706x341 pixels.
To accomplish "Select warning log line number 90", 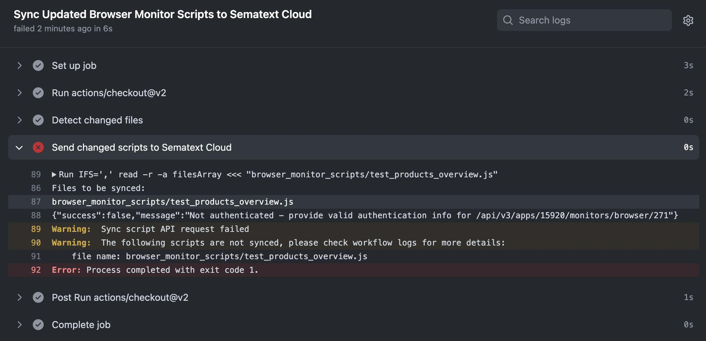I will 36,243.
